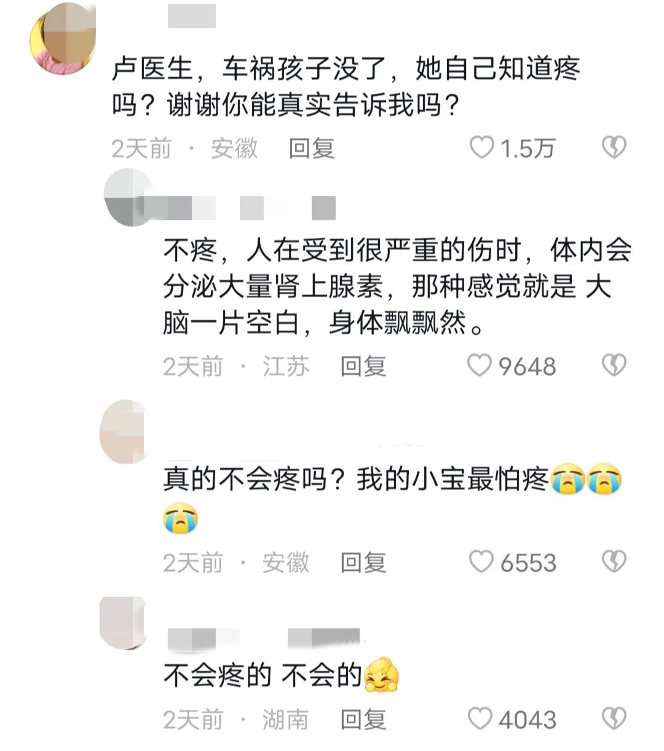Reply to the 湖南 comment
The width and height of the screenshot is (664, 751).
click(x=363, y=719)
